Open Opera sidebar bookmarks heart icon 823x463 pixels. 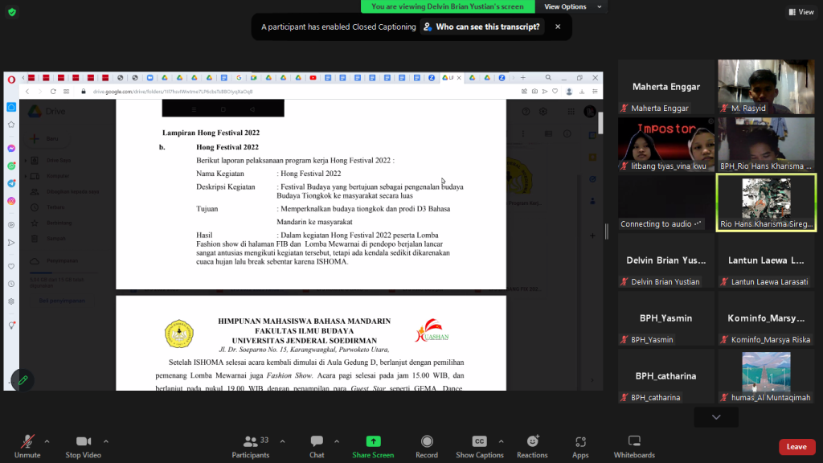click(11, 266)
